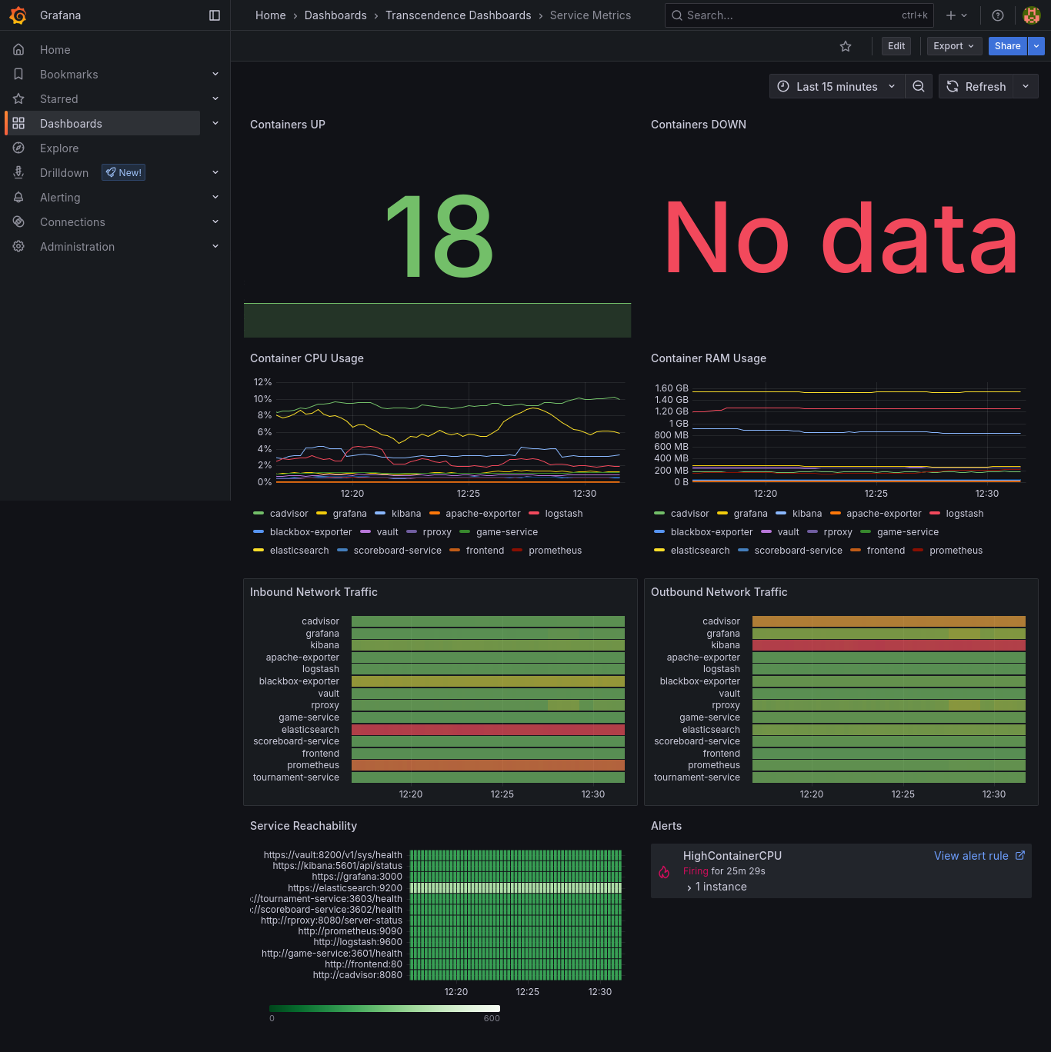Click the Dashboards grid icon in sidebar

coord(18,123)
